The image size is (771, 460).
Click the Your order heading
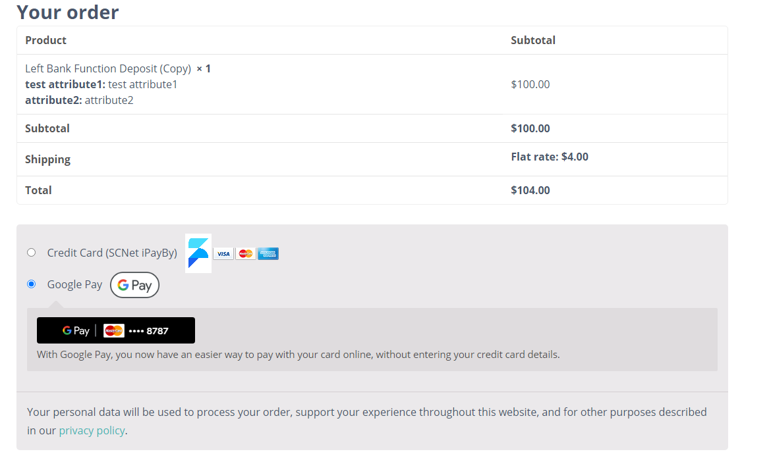[68, 12]
